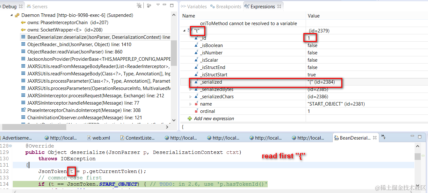Click the green plus icon for new expression
428x193 pixels.
point(190,119)
